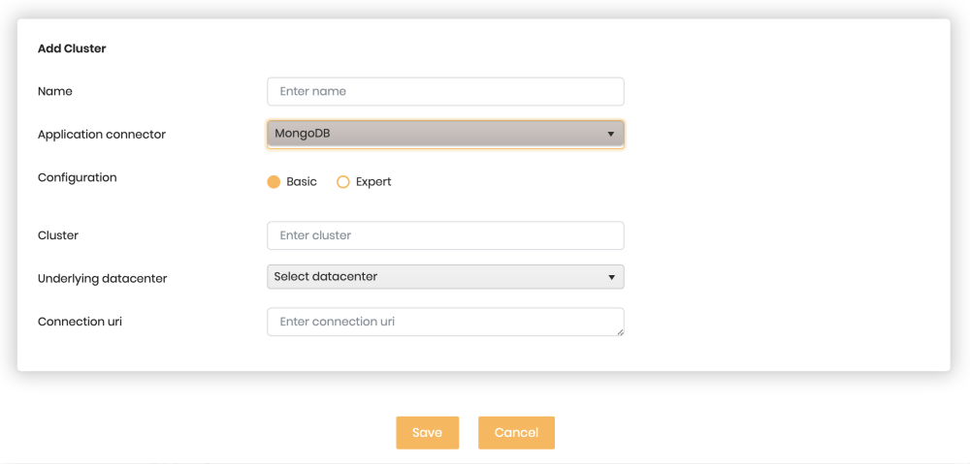The image size is (970, 464).
Task: Click the Application connector label
Action: point(102,135)
